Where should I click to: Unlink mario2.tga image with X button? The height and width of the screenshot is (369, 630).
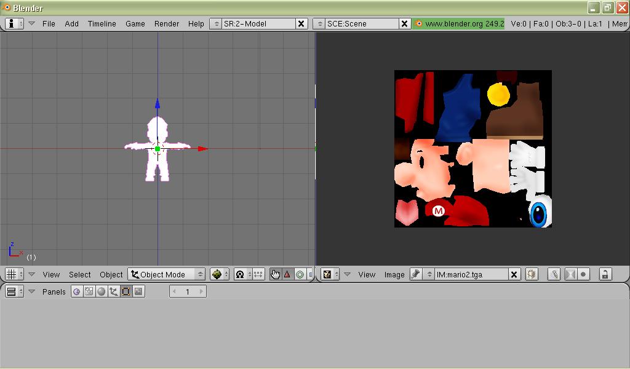[x=514, y=274]
